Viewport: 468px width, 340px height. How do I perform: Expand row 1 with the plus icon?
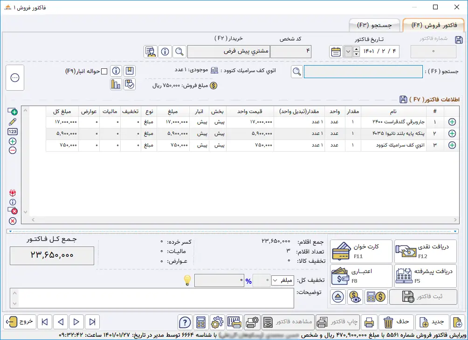(452, 122)
